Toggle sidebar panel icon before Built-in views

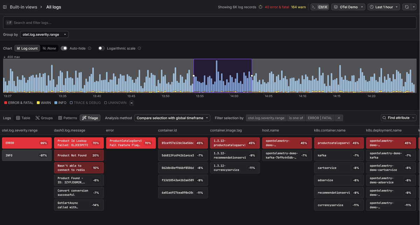(x=5, y=7)
